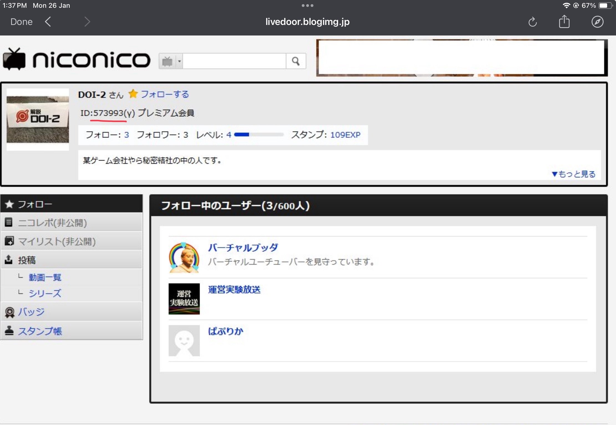Tap the share icon in toolbar
Image resolution: width=616 pixels, height=425 pixels.
[x=564, y=22]
